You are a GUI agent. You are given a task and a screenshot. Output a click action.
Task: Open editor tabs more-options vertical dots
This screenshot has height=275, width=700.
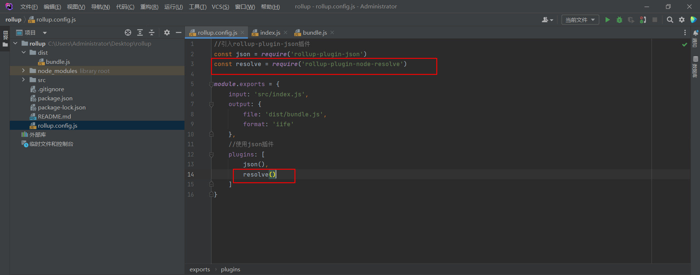[685, 32]
